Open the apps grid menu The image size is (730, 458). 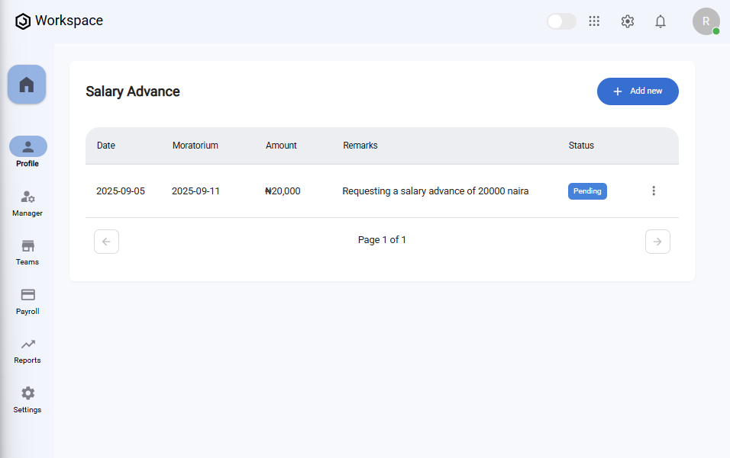pos(594,21)
